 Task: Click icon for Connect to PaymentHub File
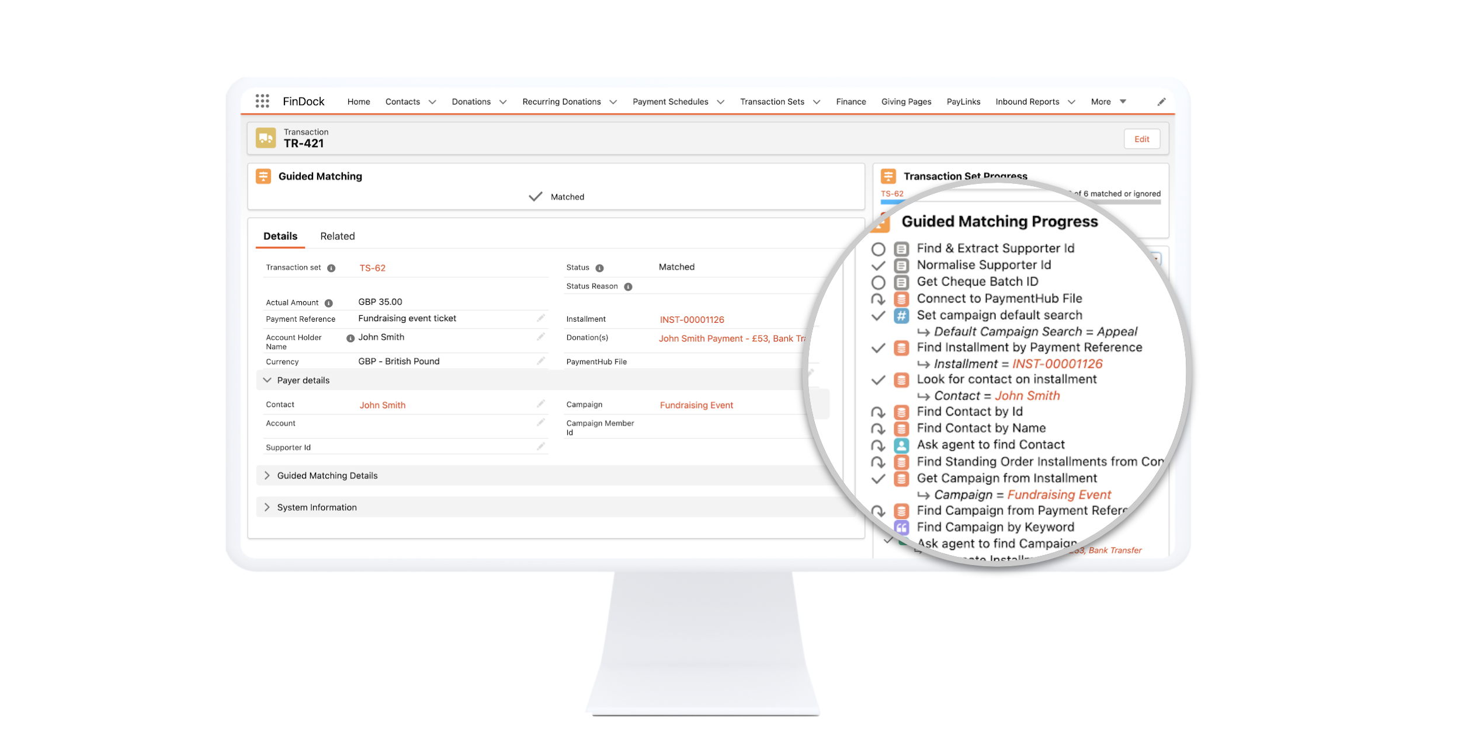click(901, 299)
